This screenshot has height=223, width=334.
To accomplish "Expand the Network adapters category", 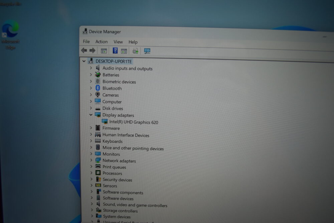I will click(91, 160).
